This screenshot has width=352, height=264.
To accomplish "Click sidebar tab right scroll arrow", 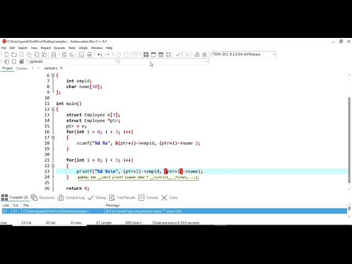I will tap(38, 68).
